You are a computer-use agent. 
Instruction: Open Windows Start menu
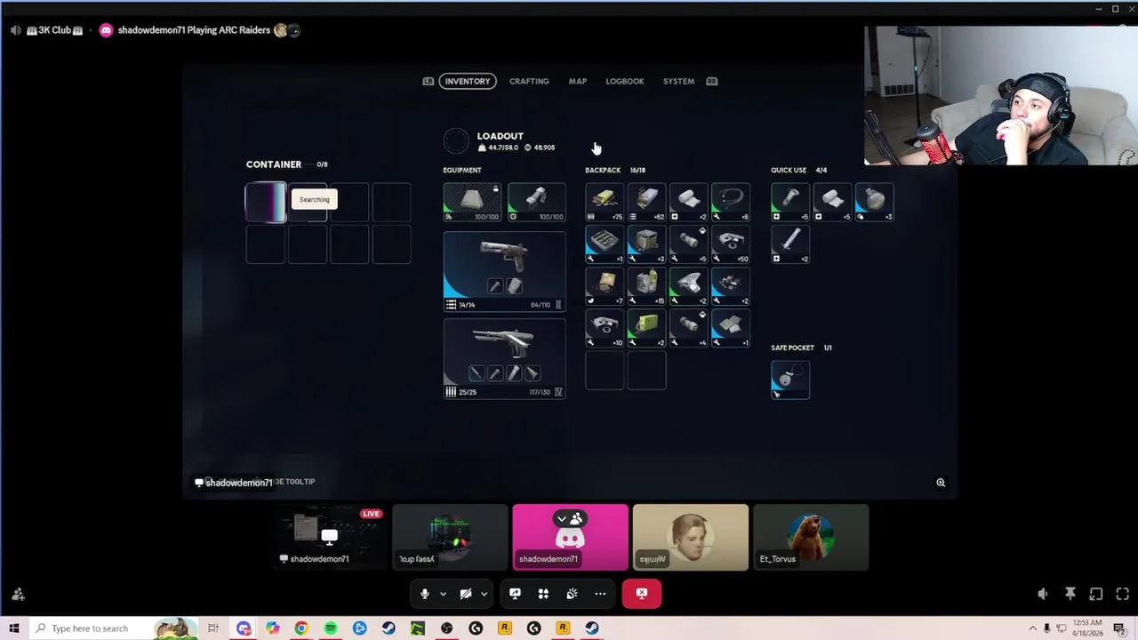14,628
